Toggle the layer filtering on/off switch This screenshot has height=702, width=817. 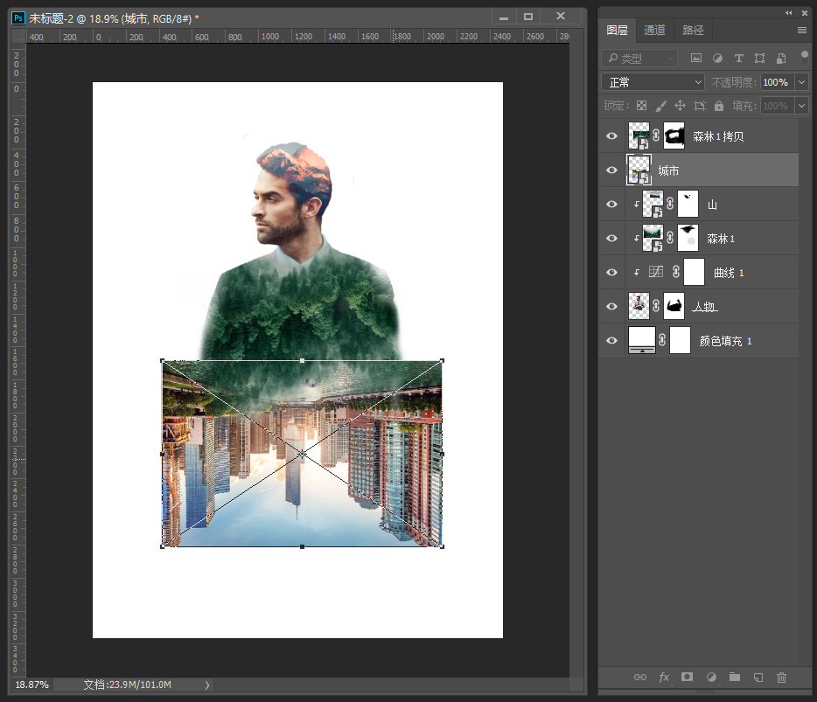tap(805, 57)
